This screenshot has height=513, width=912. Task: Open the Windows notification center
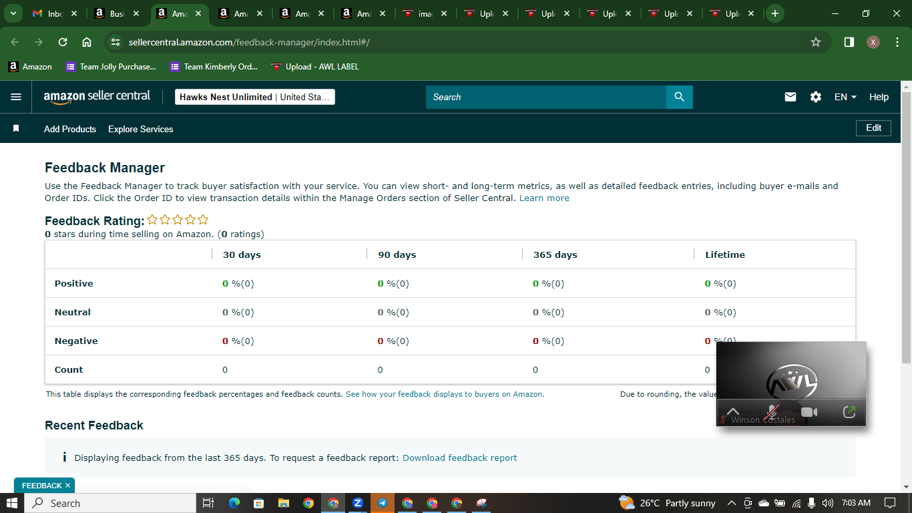tap(889, 503)
